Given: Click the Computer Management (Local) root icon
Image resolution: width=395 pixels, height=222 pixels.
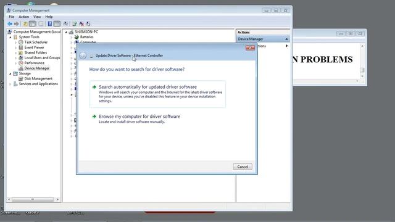Looking at the screenshot, I should pyautogui.click(x=10, y=31).
